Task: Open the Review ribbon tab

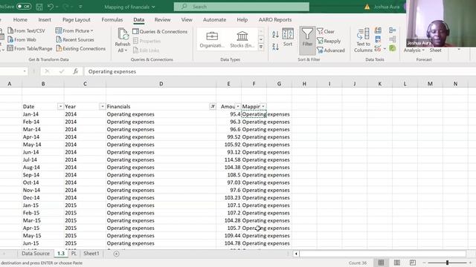Action: [x=162, y=20]
